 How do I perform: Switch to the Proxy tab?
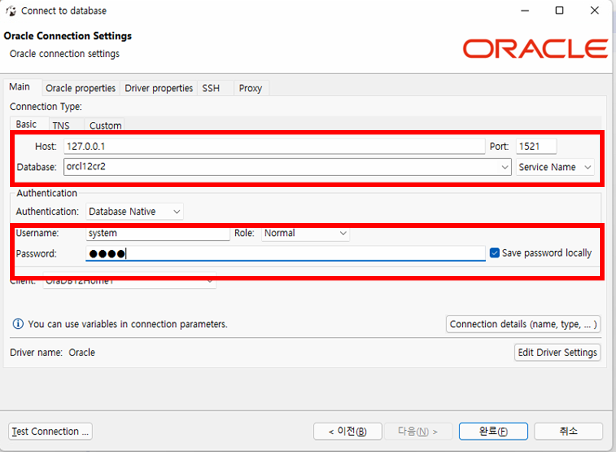[250, 88]
